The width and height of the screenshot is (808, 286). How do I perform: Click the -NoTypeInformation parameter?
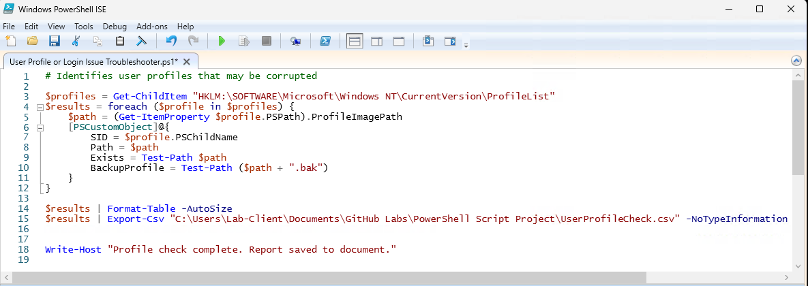(x=736, y=219)
